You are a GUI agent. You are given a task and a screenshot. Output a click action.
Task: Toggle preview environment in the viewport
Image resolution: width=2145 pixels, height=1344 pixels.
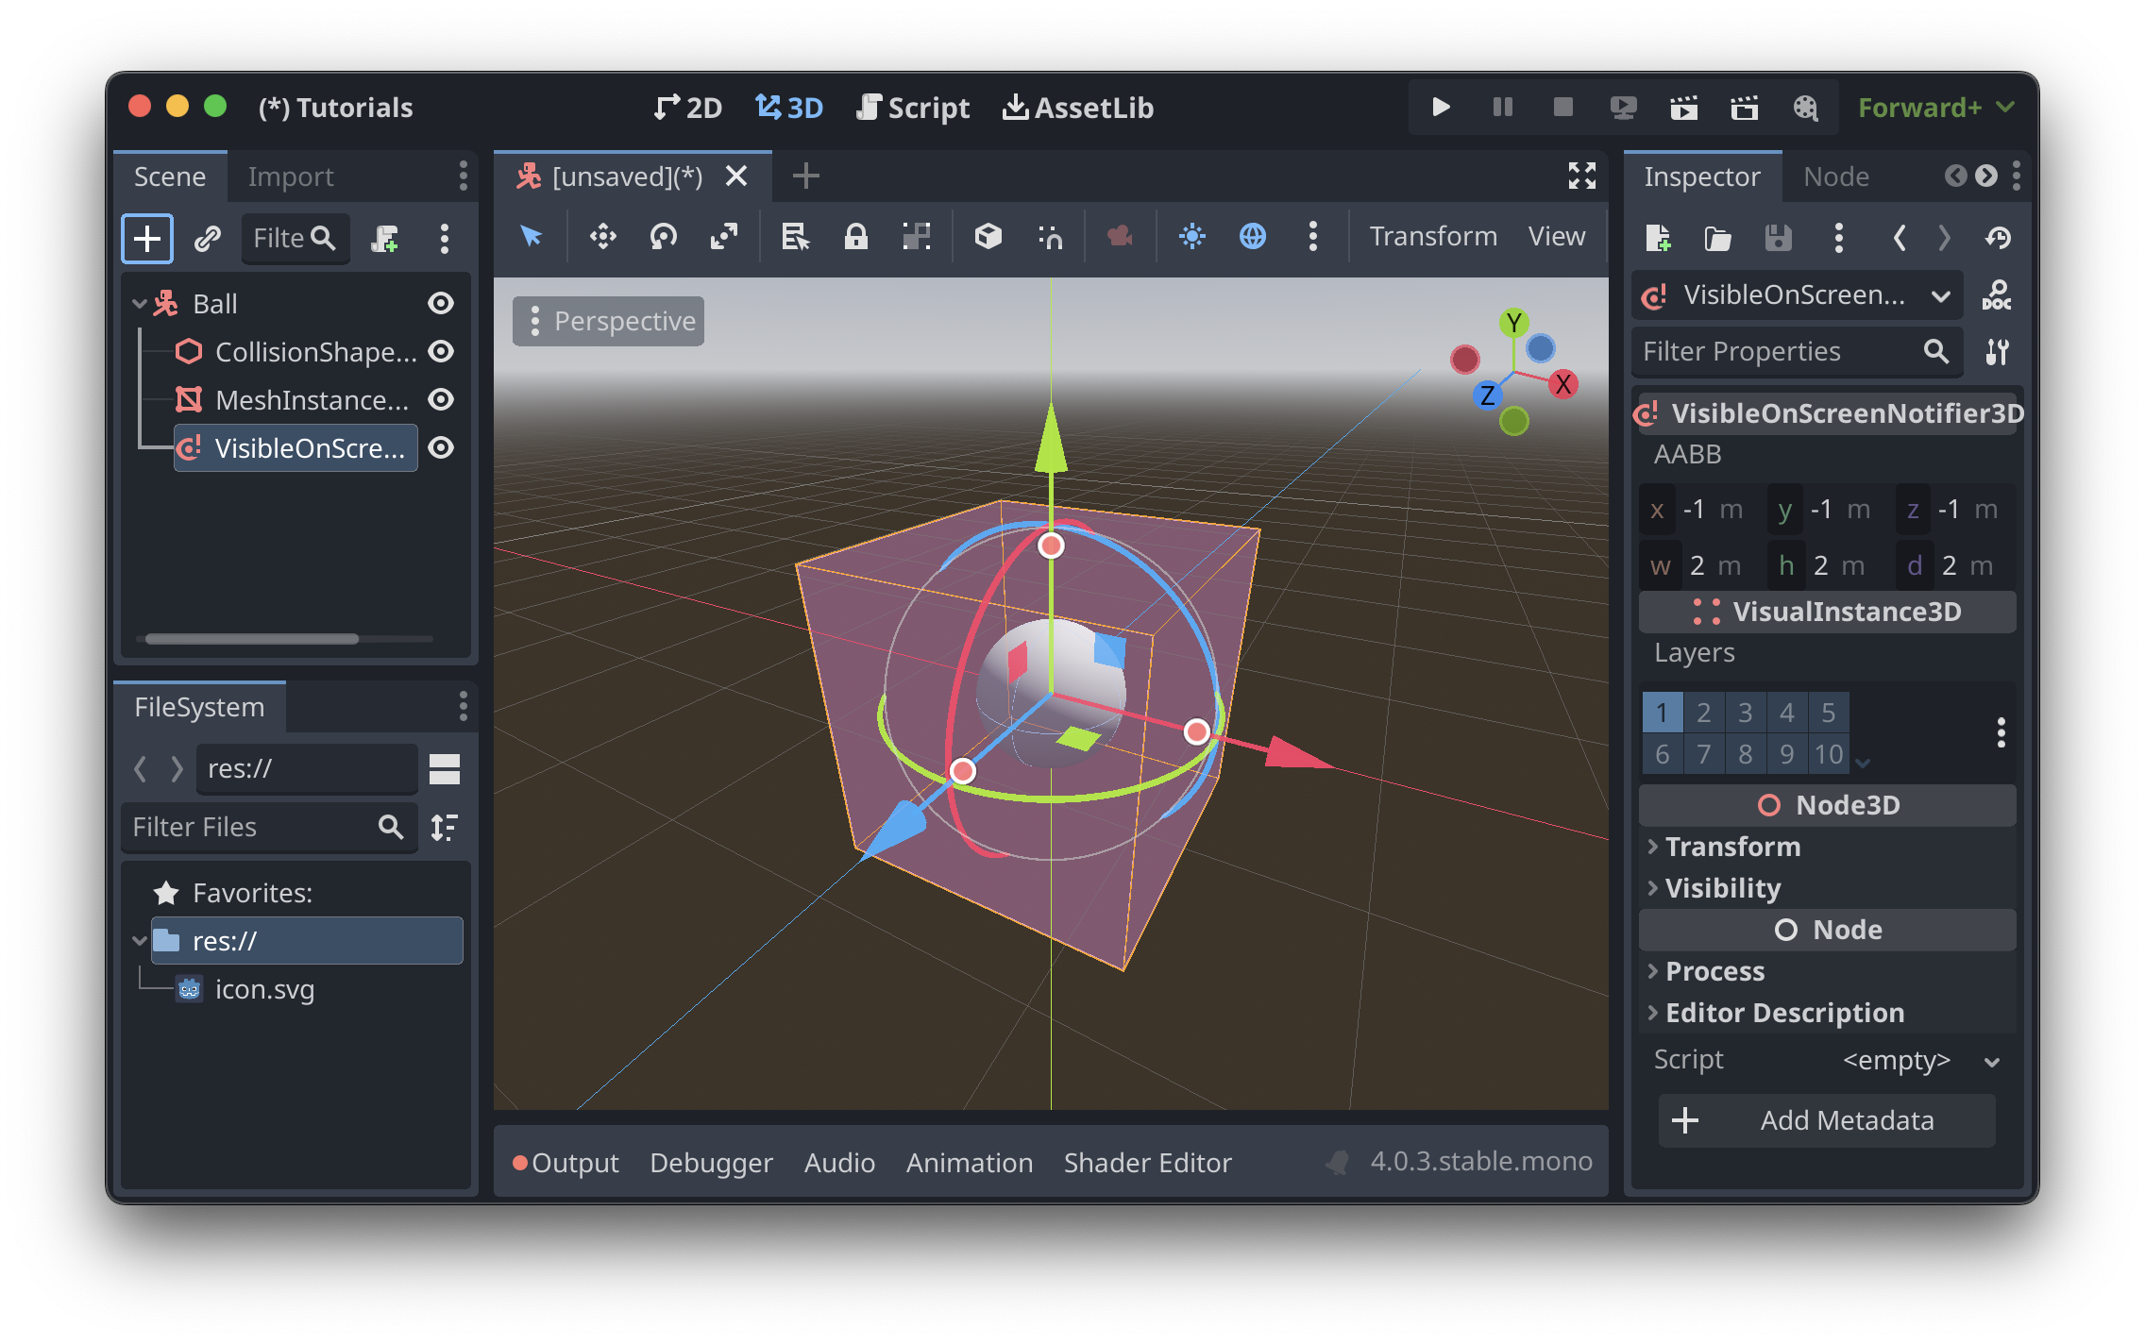tap(1253, 237)
